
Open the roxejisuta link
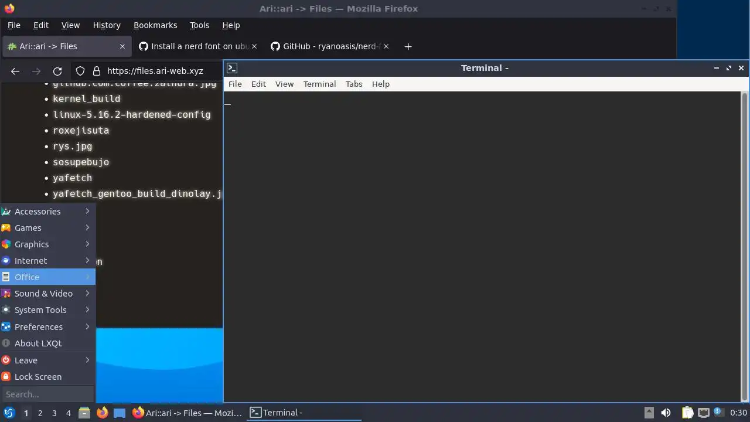click(81, 131)
